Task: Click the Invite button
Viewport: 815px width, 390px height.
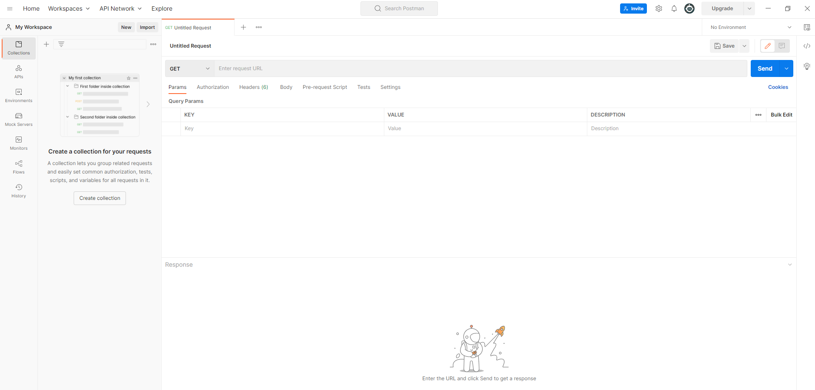Action: (x=633, y=9)
